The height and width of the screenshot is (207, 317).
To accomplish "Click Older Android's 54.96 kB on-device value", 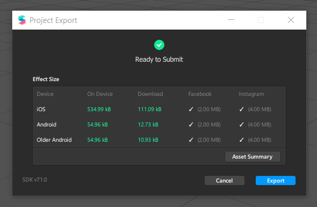I will [97, 140].
